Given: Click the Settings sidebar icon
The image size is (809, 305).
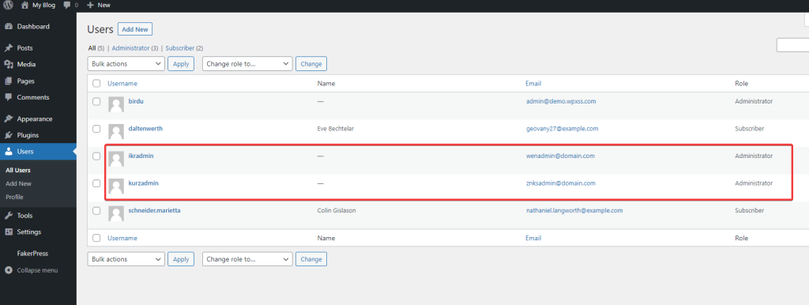Looking at the screenshot, I should 8,232.
